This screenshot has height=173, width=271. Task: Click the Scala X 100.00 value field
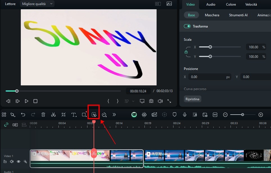[x=256, y=47]
